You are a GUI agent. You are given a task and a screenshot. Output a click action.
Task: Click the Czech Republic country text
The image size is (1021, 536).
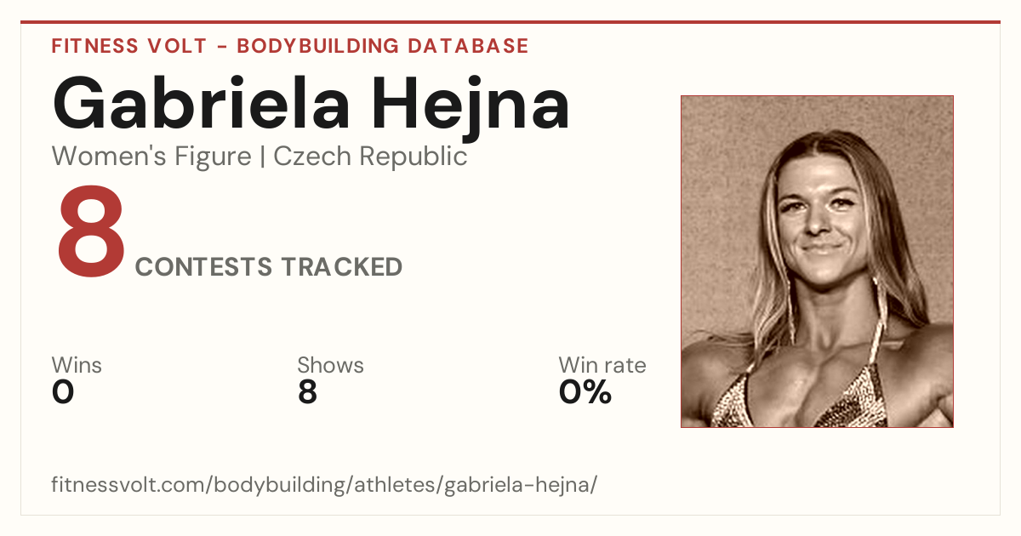[370, 157]
